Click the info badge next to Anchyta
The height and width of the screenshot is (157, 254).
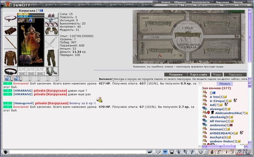[x=229, y=137]
